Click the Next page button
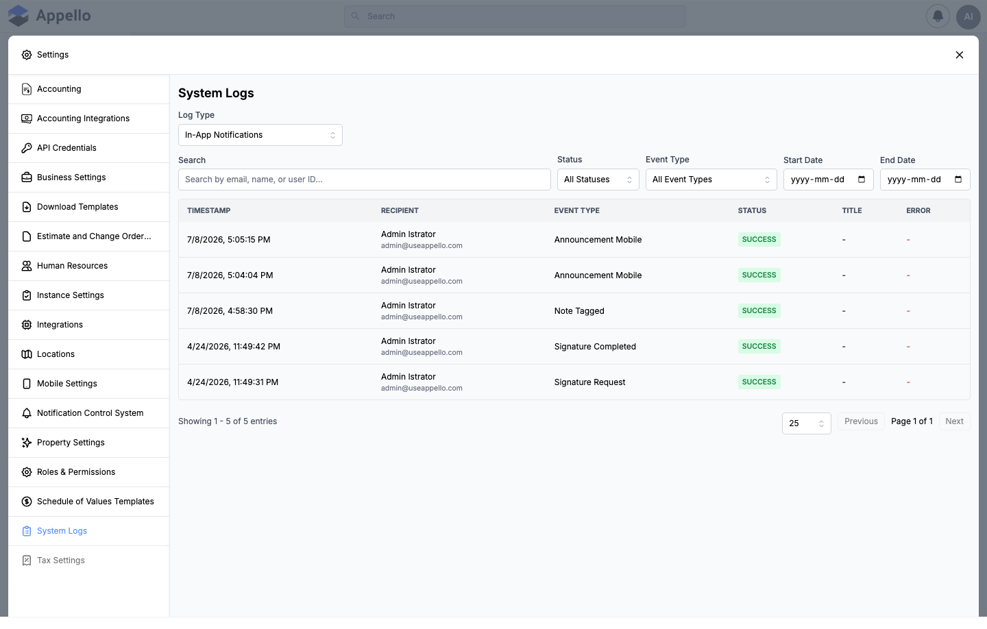Screen dimensions: 987x629 (955, 421)
